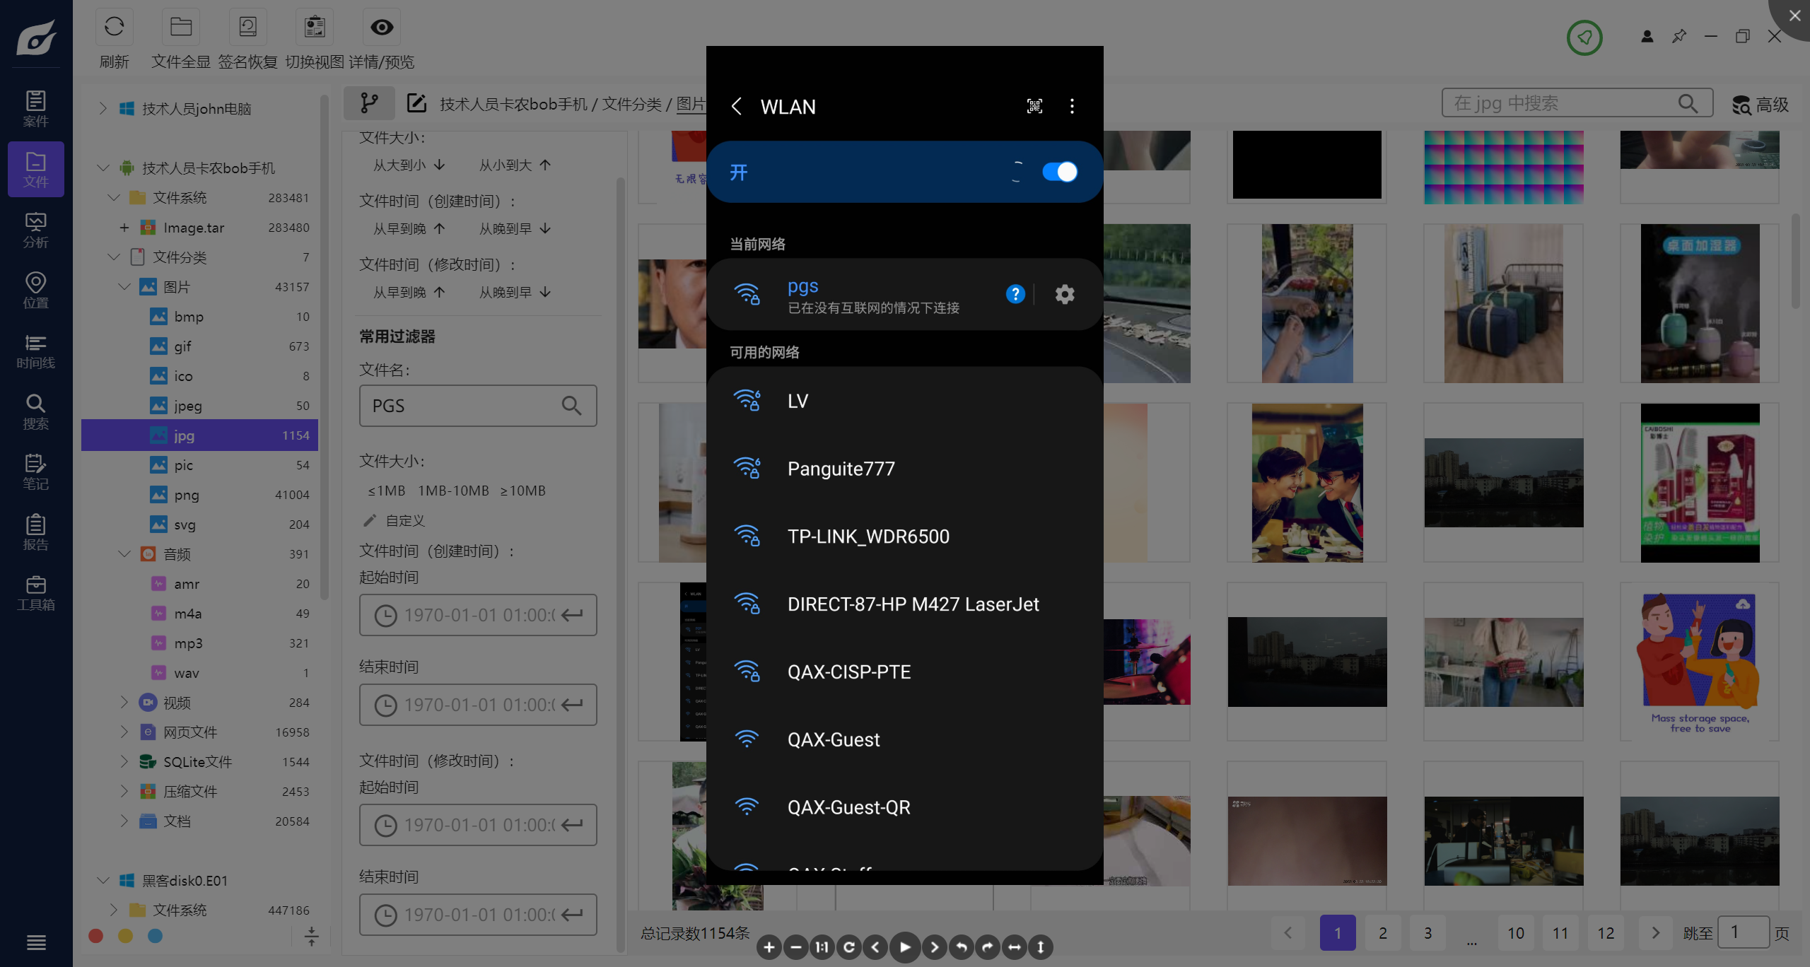Click the Detail/Preview (详情/预览) eye icon
Viewport: 1810px width, 967px height.
tap(382, 28)
